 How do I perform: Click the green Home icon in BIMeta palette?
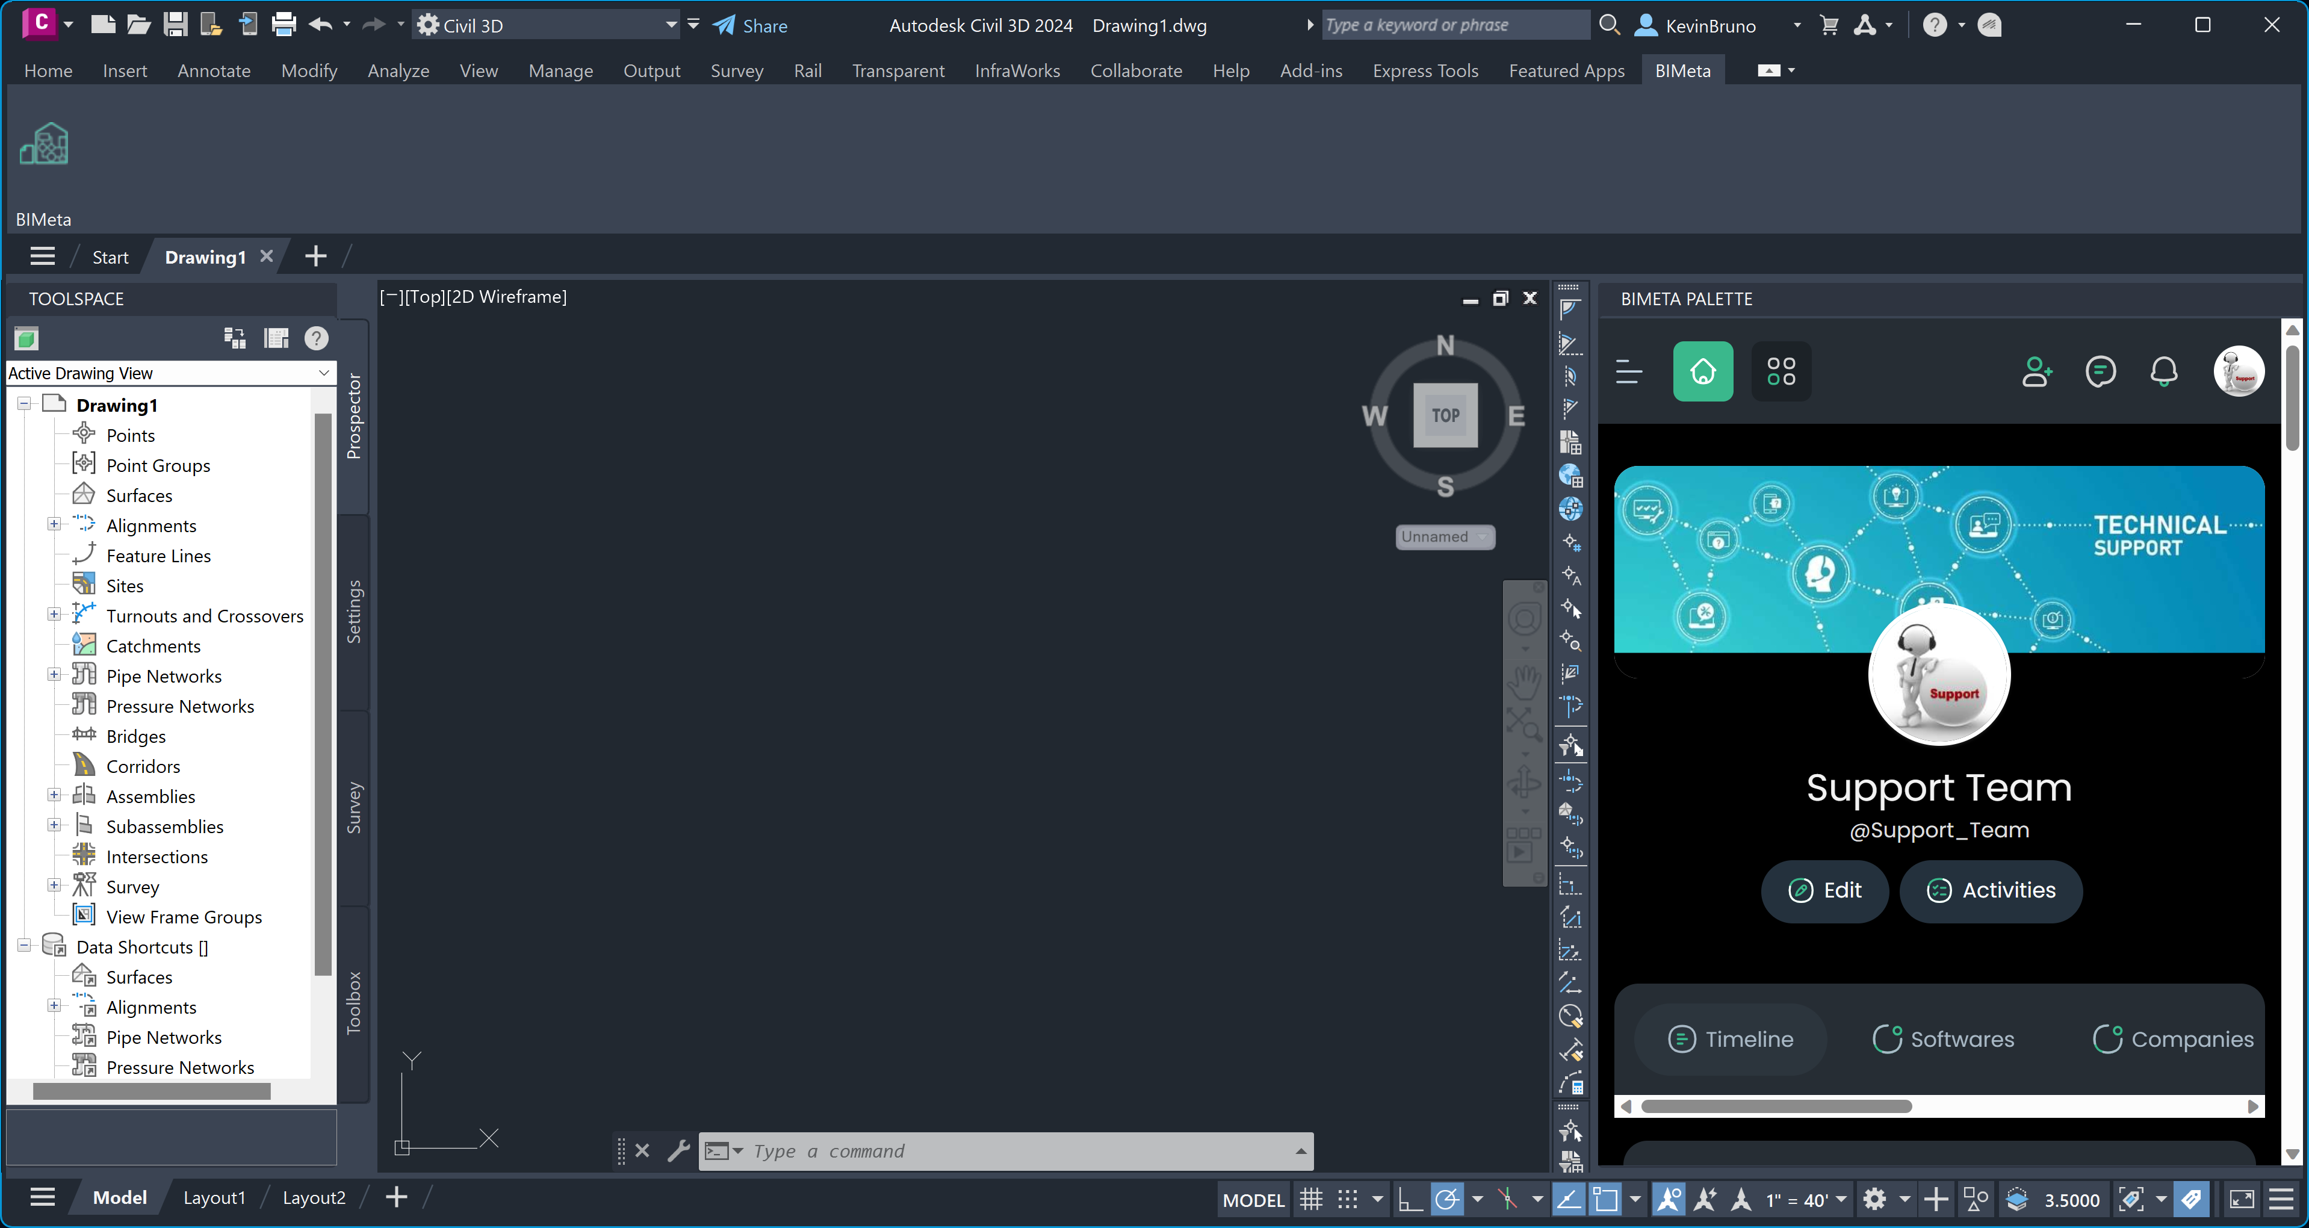(1703, 371)
